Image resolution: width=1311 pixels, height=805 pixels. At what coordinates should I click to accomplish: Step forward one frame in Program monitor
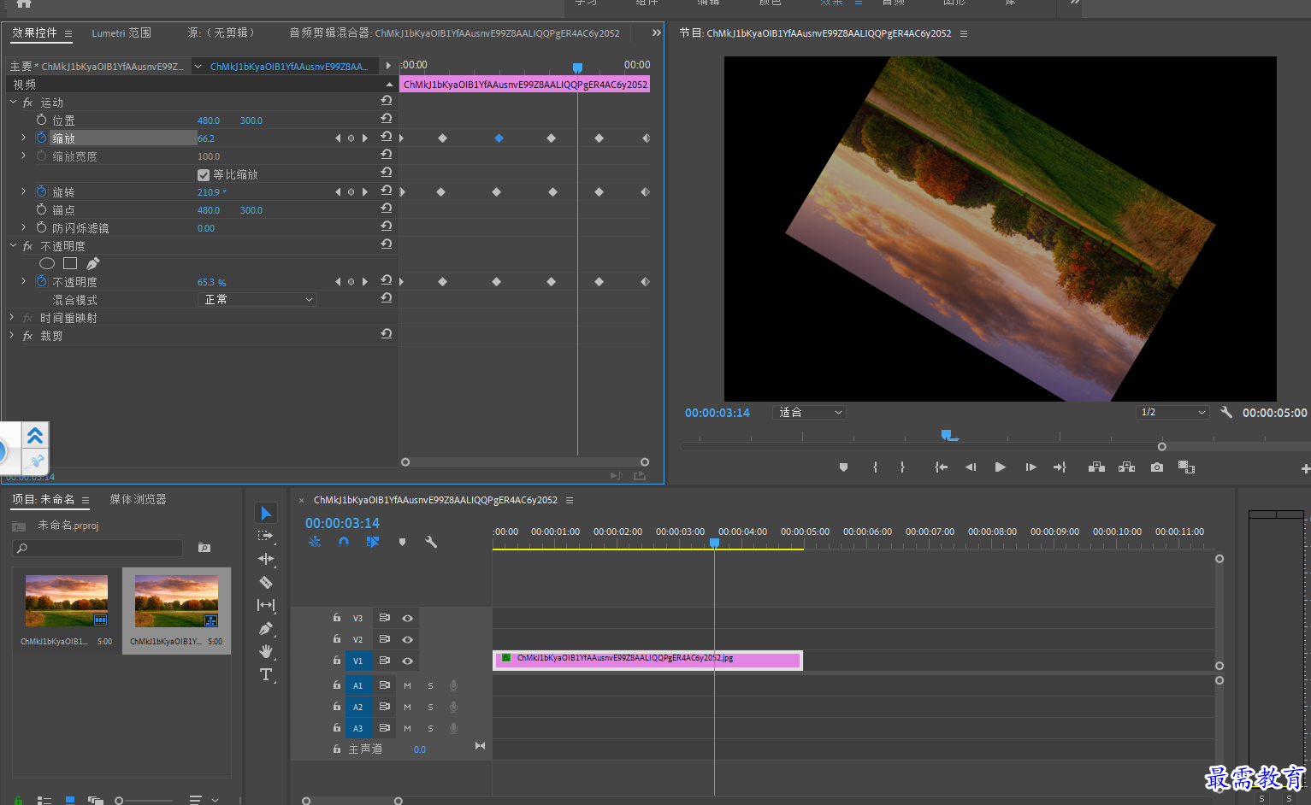(x=1030, y=467)
